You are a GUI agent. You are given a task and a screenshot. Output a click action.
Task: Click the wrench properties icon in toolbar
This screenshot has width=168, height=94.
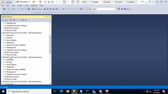122,9
